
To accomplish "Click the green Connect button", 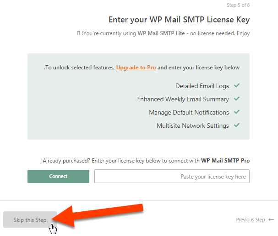I will click(58, 176).
